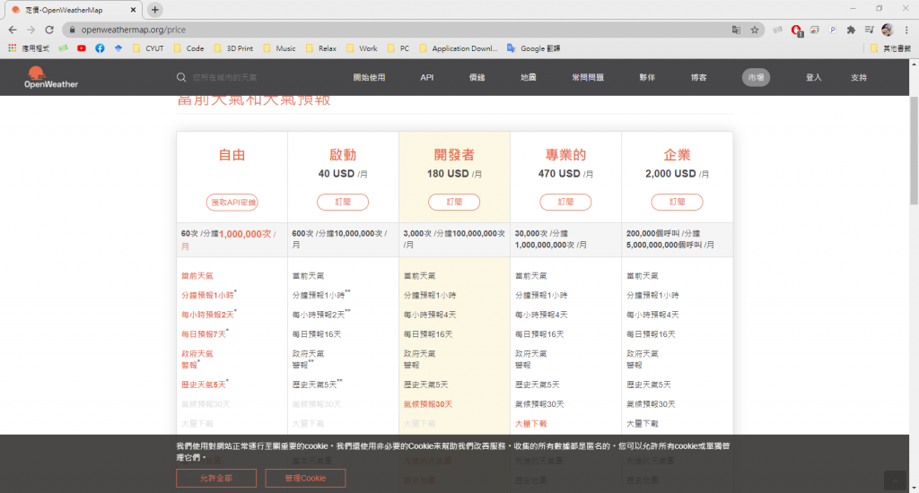Open the blue bookmark icon before CYUT

[118, 48]
